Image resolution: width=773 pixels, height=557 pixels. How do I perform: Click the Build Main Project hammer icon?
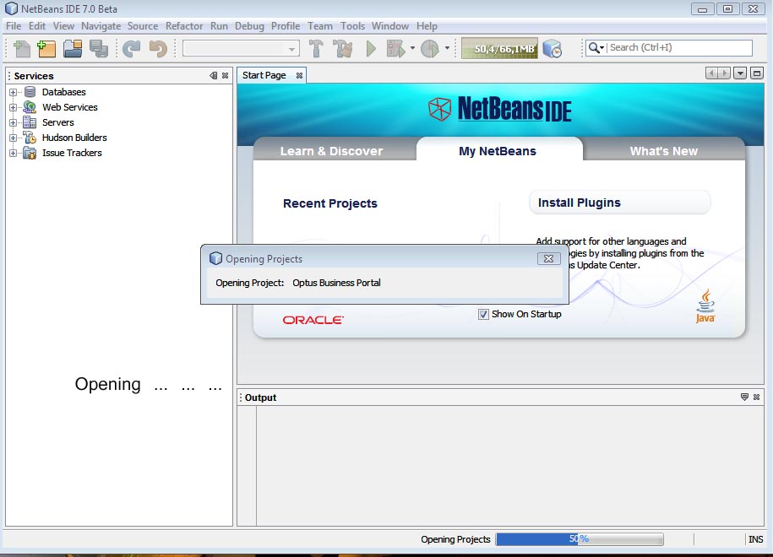[316, 49]
